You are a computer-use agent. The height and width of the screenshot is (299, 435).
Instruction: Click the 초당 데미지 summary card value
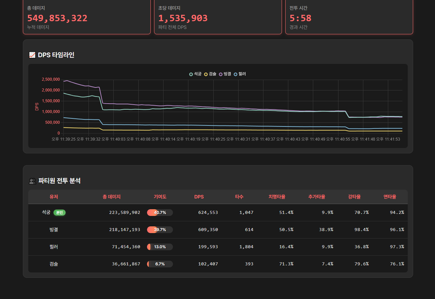click(183, 18)
